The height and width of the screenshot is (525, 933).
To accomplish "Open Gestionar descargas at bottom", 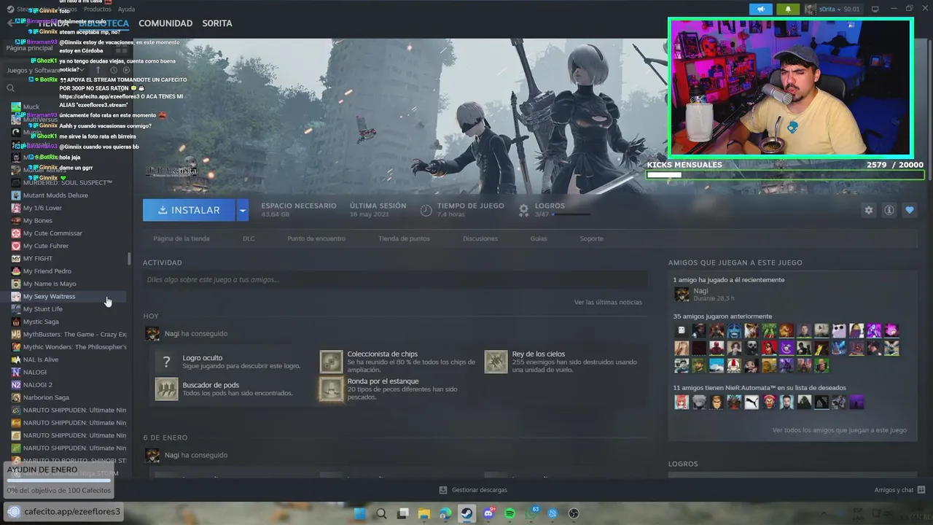I will [x=473, y=490].
